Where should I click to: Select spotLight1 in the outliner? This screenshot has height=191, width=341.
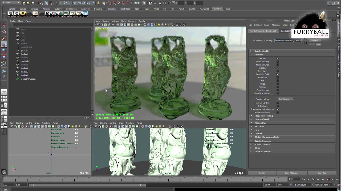(26, 61)
